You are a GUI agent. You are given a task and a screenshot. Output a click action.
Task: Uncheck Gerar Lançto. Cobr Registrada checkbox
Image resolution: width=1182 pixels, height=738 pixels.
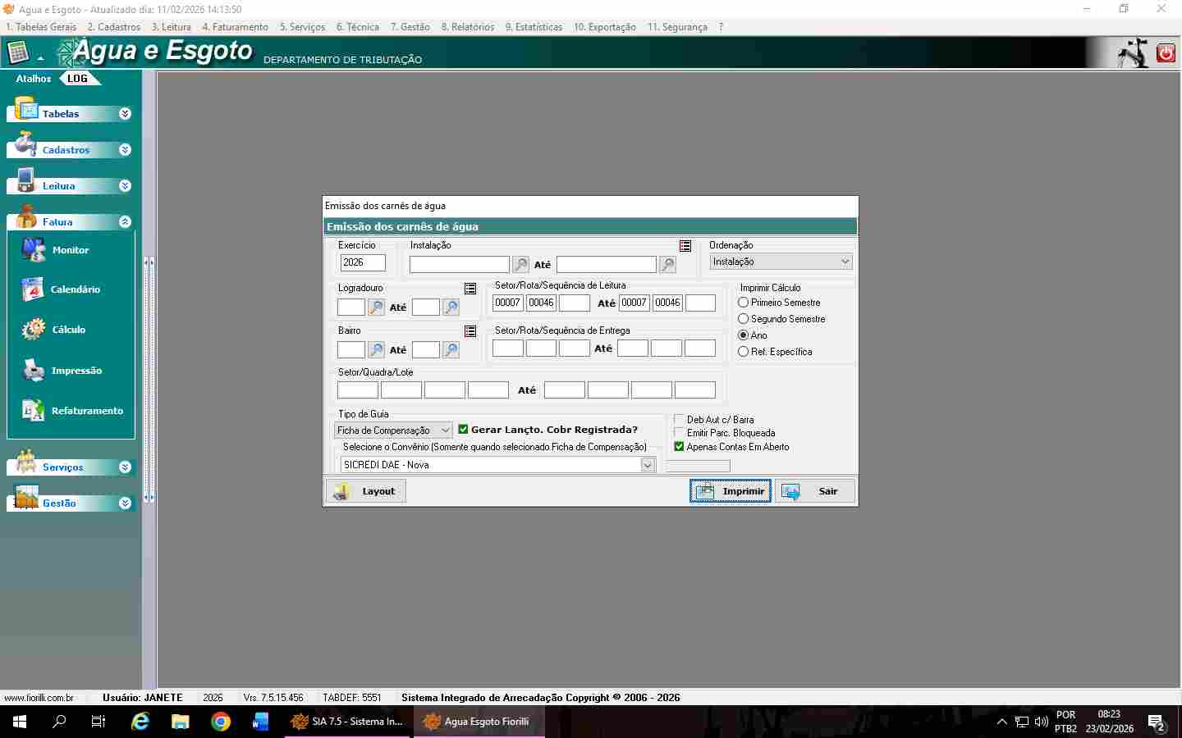point(464,430)
